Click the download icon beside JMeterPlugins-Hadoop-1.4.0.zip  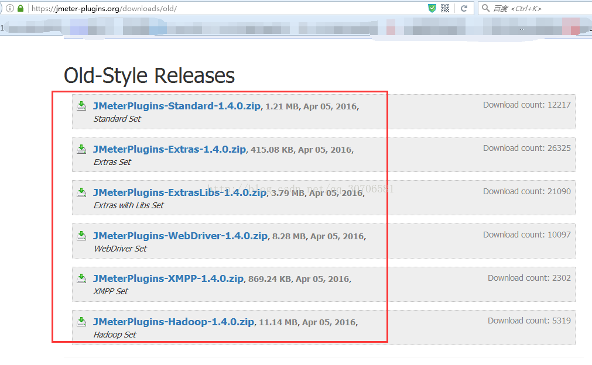[81, 322]
